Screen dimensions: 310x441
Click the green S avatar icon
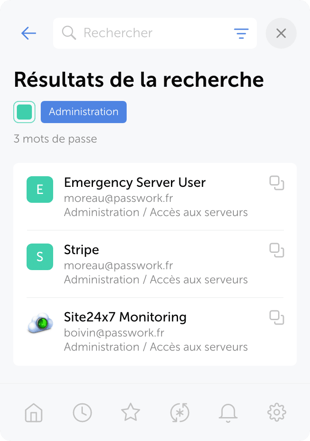40,257
